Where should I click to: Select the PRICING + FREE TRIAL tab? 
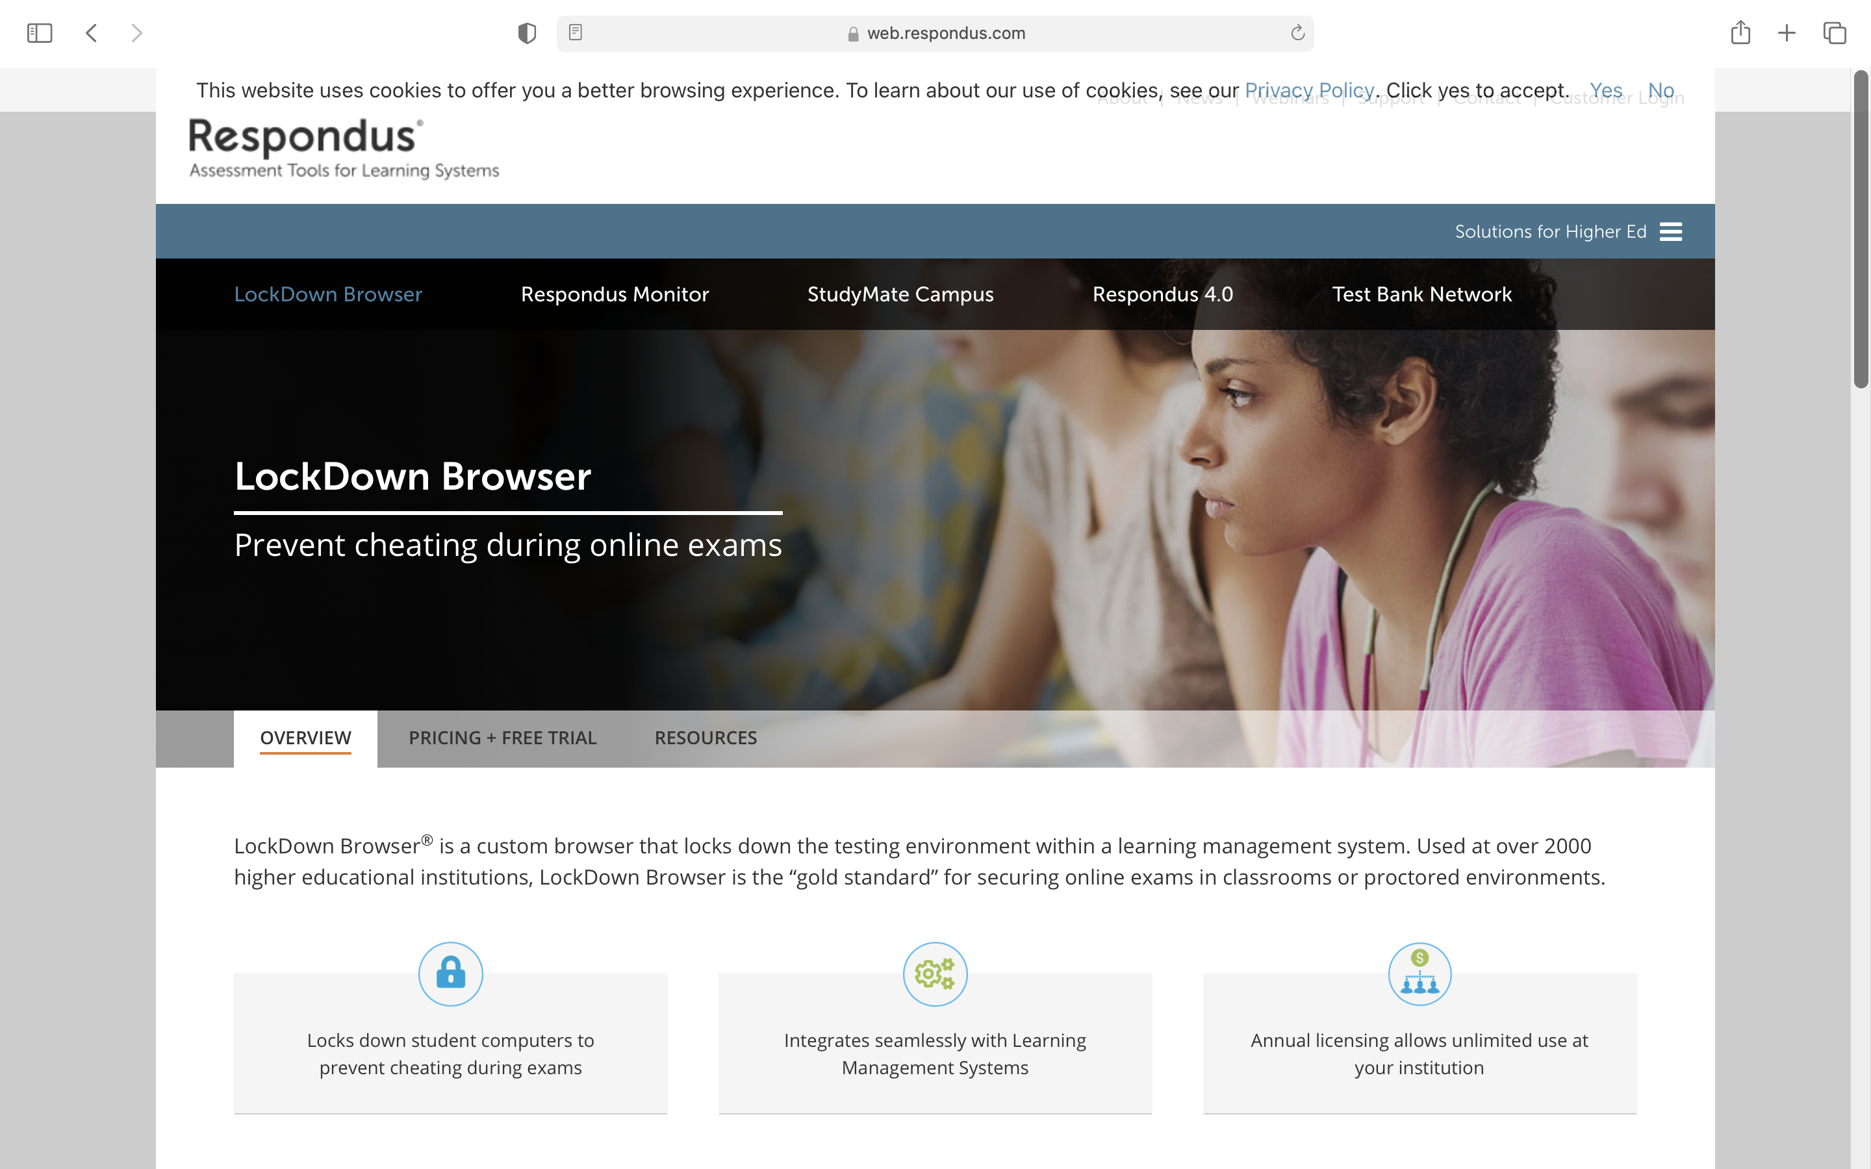pyautogui.click(x=502, y=736)
